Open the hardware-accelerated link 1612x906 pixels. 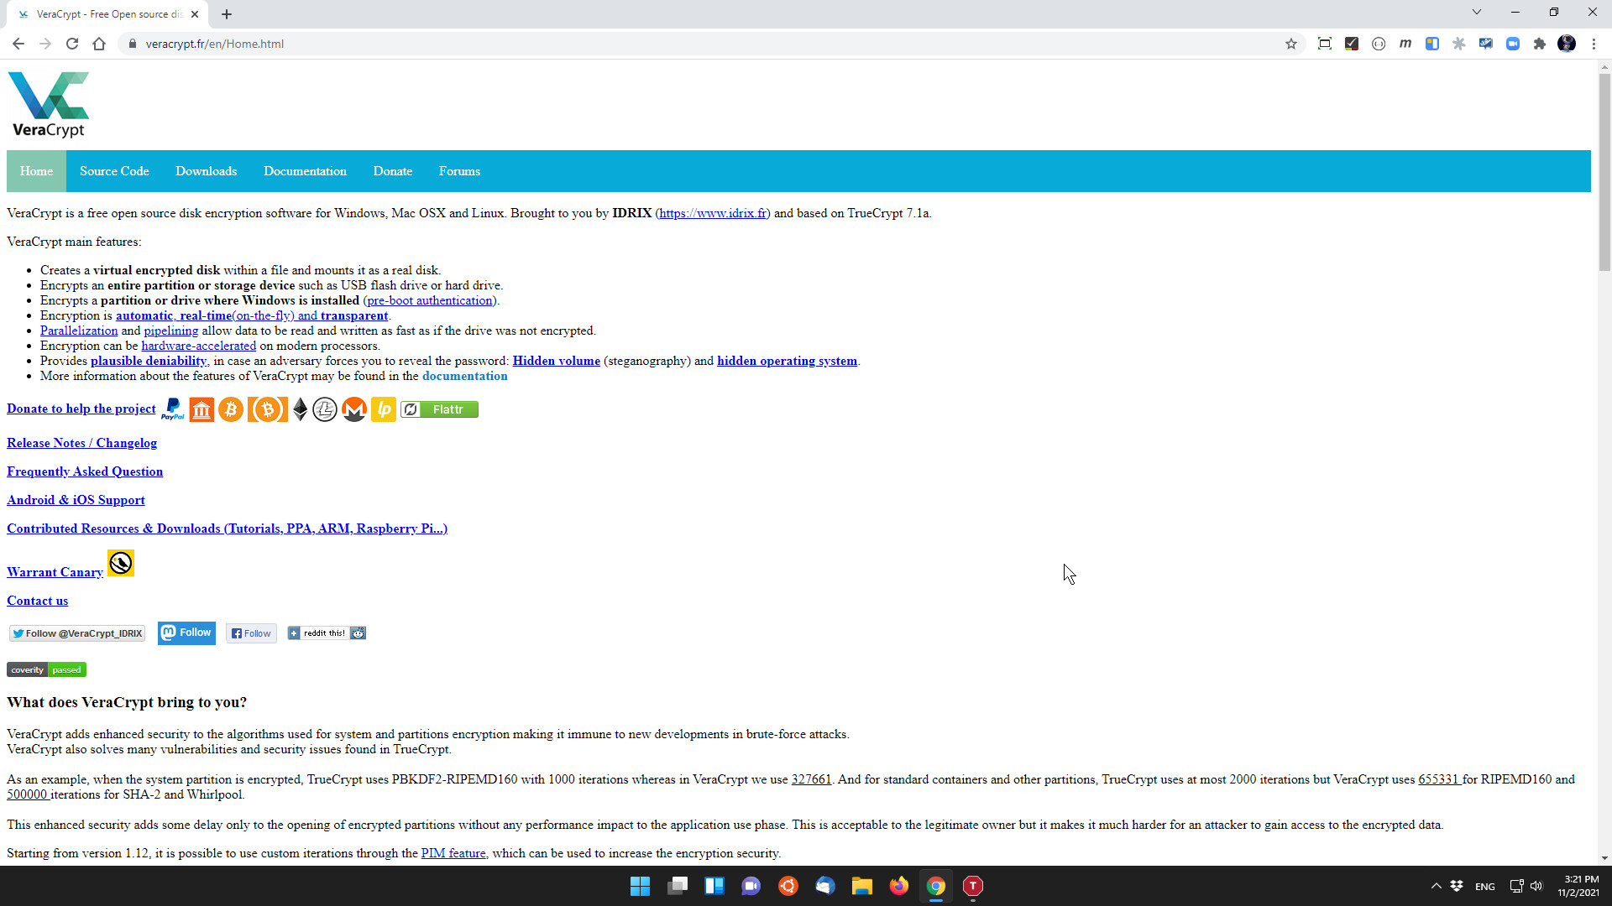(199, 346)
